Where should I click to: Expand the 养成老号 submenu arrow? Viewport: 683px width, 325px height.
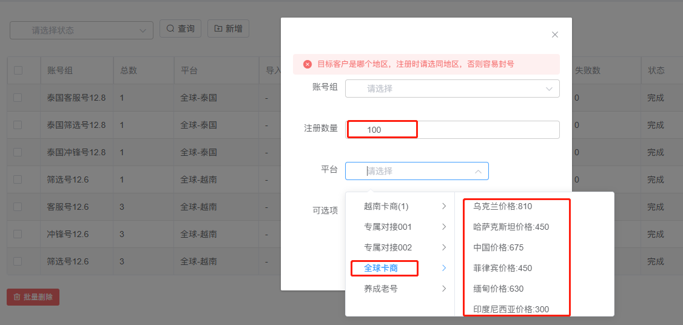tap(444, 289)
